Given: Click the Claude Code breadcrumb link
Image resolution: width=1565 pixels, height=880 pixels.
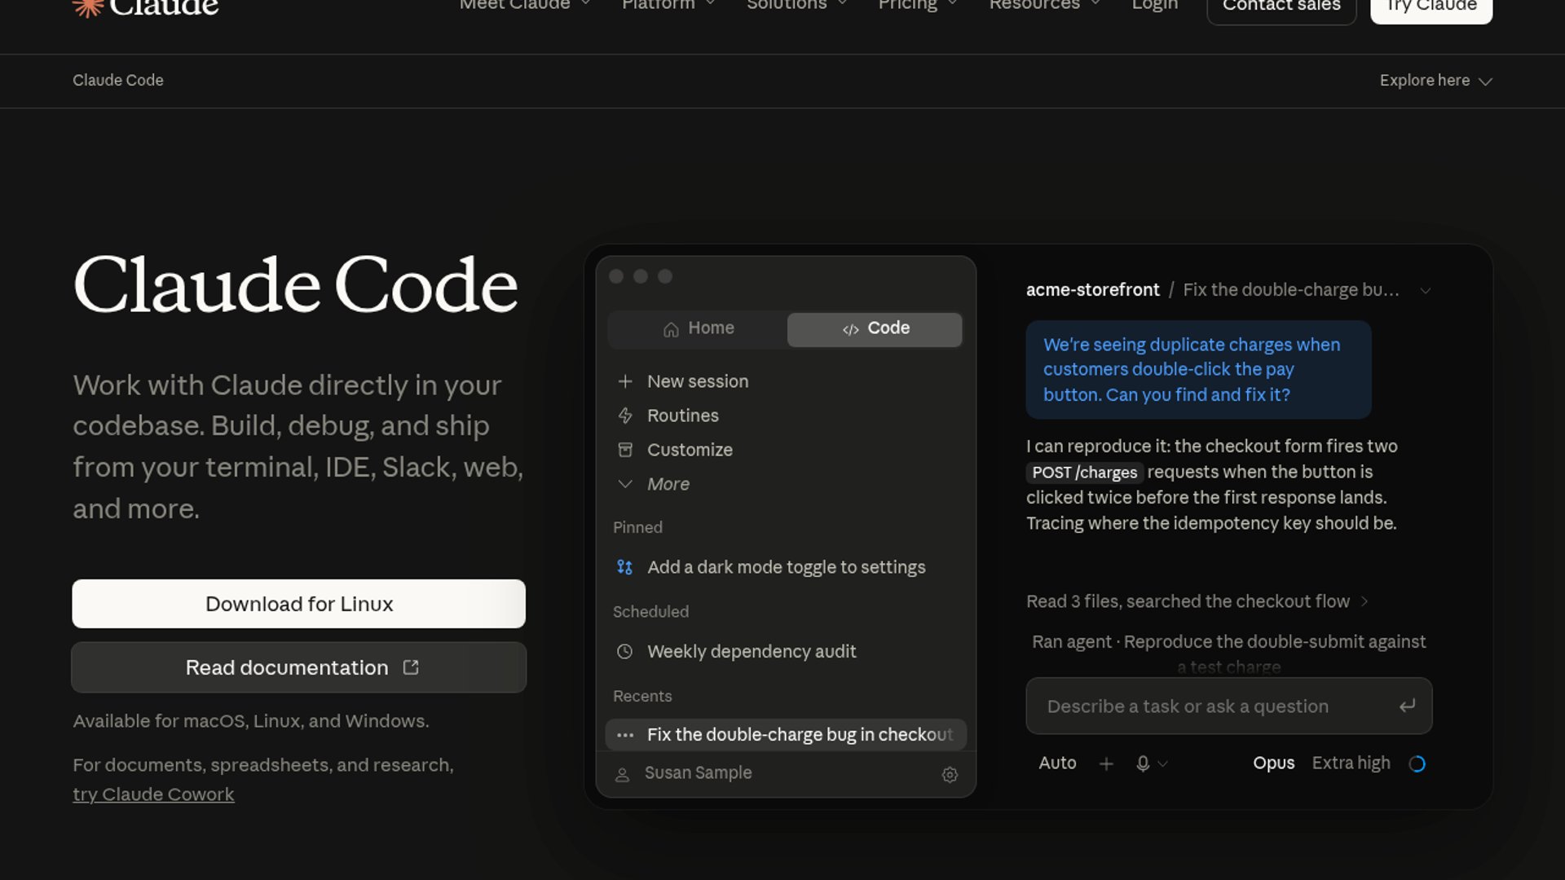Looking at the screenshot, I should pos(118,81).
